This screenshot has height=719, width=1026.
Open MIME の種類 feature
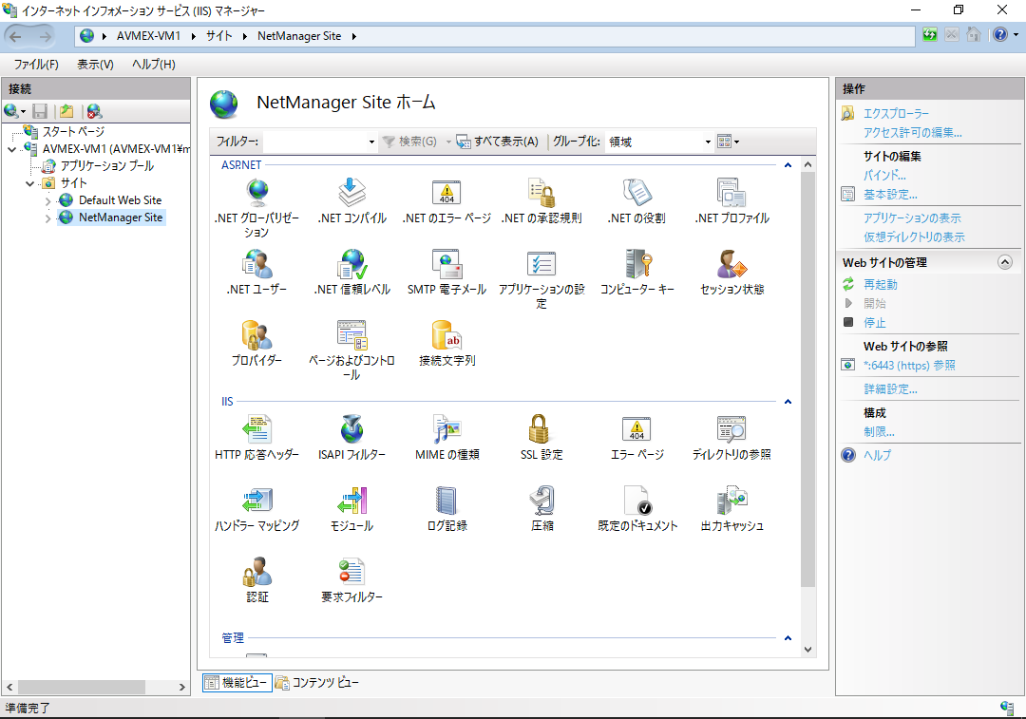[x=446, y=438]
